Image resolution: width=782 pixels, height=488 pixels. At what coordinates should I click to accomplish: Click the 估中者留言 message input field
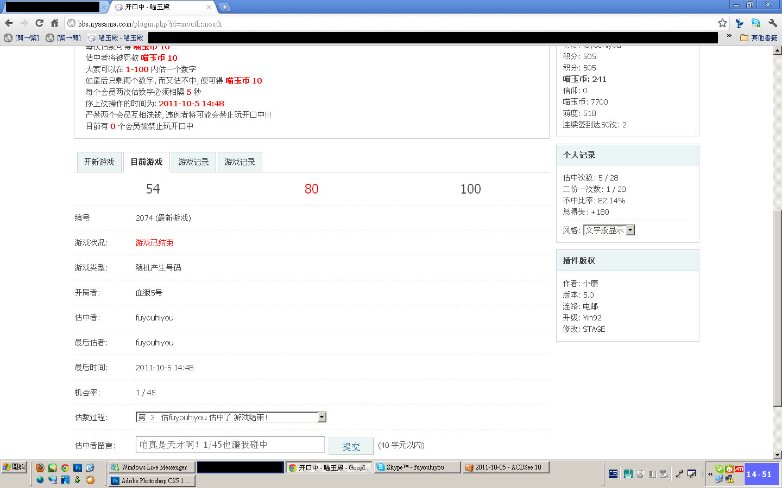coord(230,445)
